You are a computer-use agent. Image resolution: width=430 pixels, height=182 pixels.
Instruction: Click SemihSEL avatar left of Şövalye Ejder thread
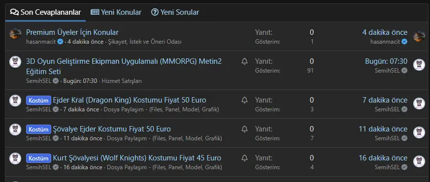click(15, 130)
